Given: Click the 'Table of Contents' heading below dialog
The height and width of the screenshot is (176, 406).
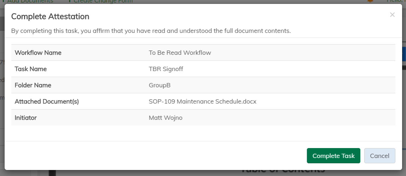Looking at the screenshot, I should (282, 171).
